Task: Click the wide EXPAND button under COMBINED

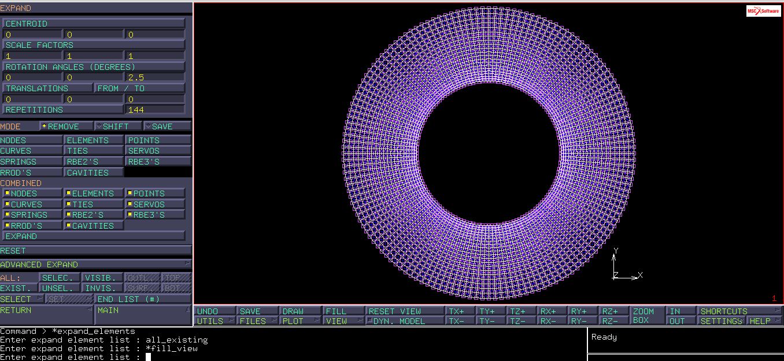Action: point(94,236)
